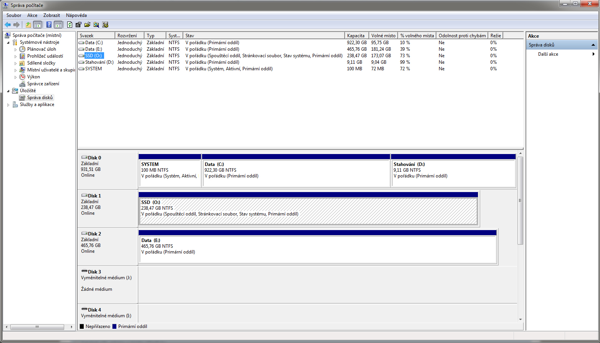Click the Refresh toolbar icon
The image size is (600, 343).
pos(70,25)
